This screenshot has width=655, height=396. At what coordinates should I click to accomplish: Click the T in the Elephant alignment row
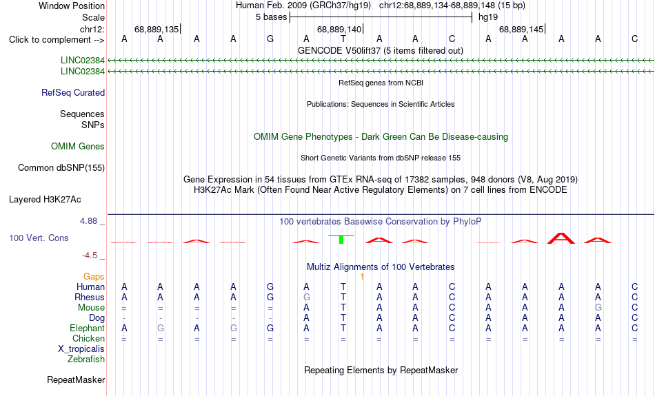343,329
